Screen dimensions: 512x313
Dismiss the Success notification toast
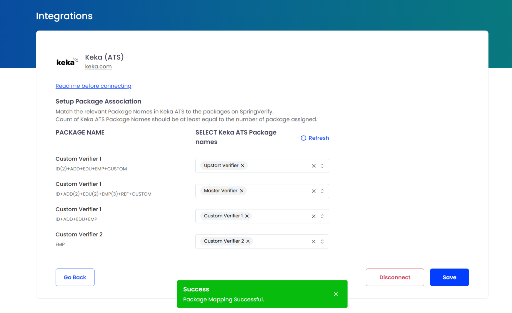336,294
